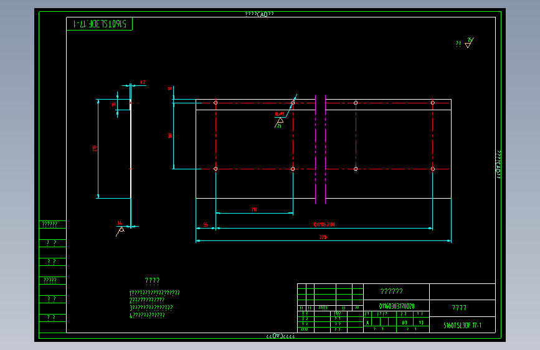Select the surface roughness symbol in the upper-right corner

click(469, 42)
